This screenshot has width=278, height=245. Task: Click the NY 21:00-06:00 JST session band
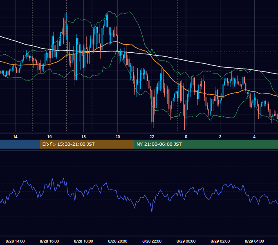(x=206, y=144)
